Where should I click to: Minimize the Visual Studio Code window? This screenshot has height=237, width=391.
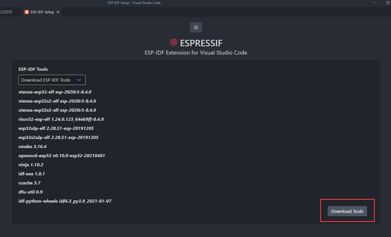(375, 3)
